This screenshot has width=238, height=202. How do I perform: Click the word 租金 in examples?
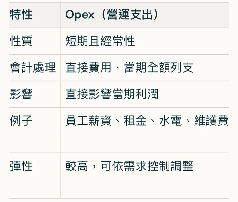point(135,121)
